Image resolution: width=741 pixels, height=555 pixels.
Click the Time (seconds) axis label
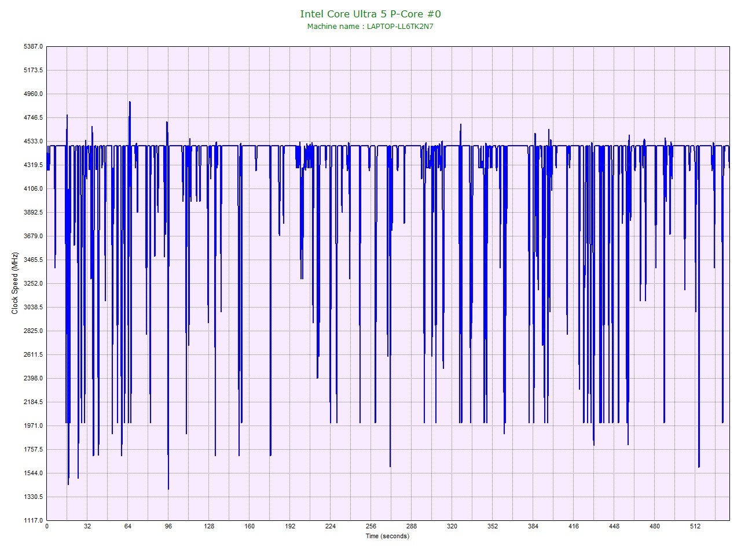387,536
